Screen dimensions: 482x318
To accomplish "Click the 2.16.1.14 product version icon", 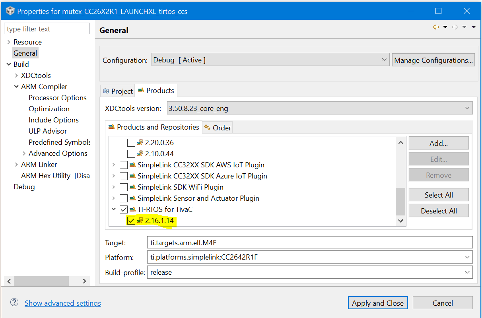I will (x=140, y=221).
